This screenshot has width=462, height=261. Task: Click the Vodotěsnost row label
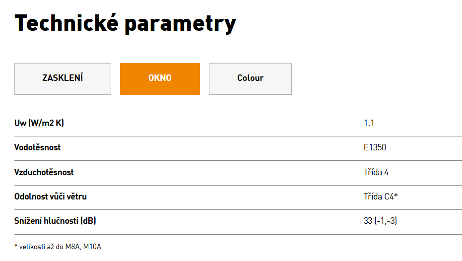pyautogui.click(x=37, y=147)
